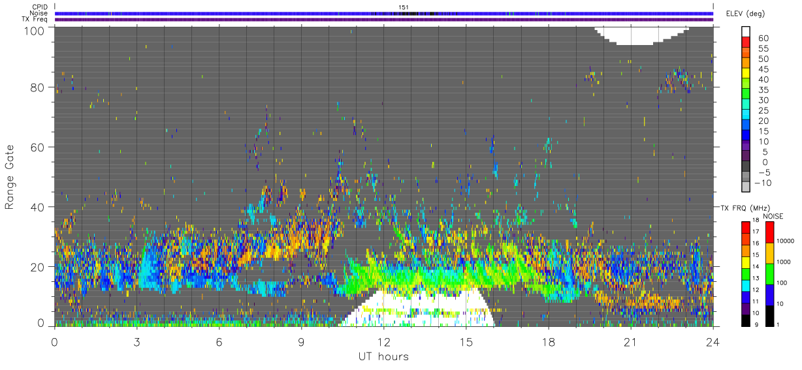Click the purple TX Freq strip bar
Screen dimensions: 802x370
[x=384, y=20]
